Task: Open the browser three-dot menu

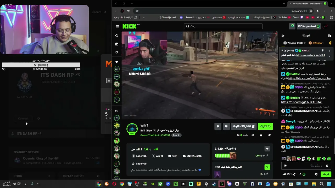Action: pyautogui.click(x=116, y=11)
